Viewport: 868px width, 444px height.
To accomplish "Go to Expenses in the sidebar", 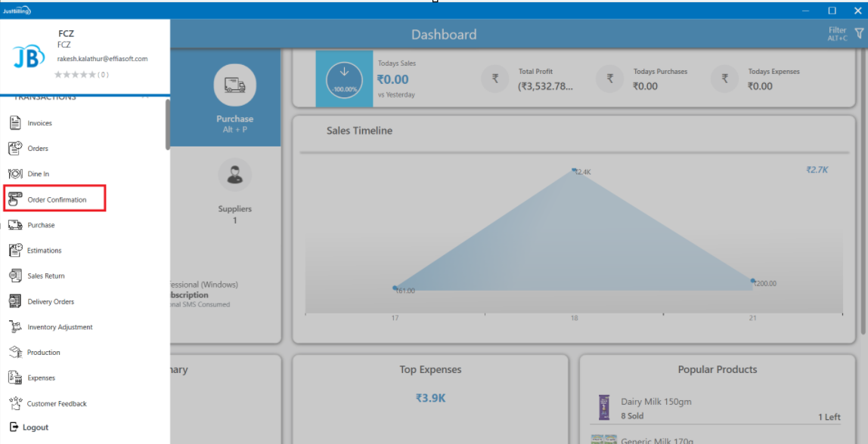I will [x=42, y=378].
